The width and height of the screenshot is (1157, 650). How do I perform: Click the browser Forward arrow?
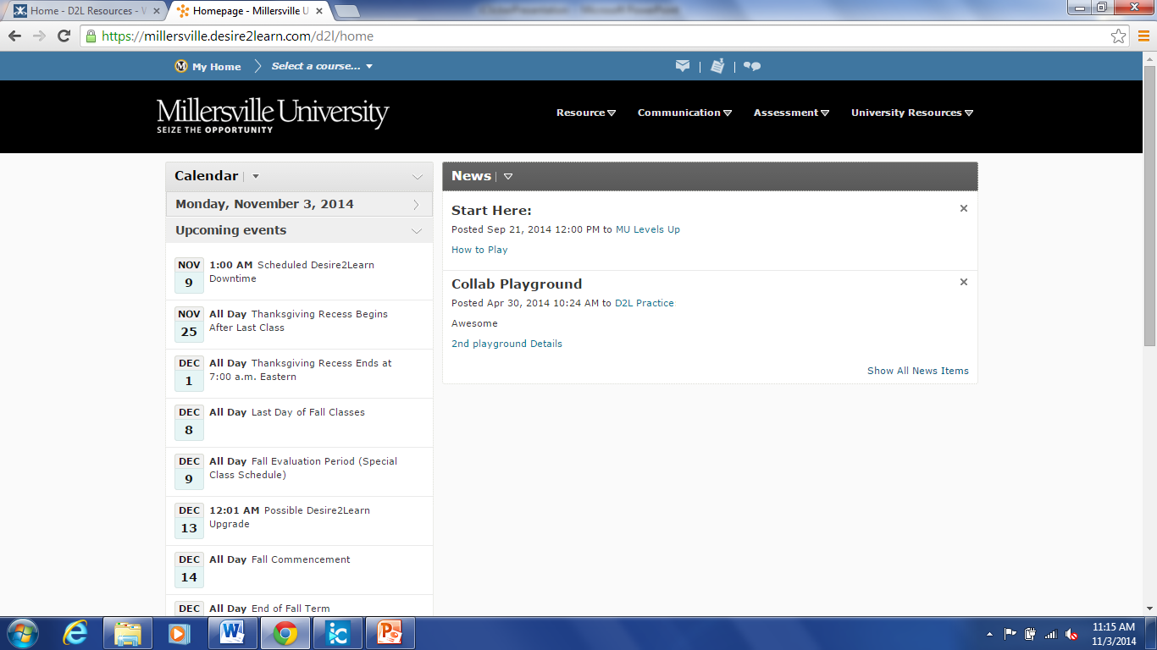(x=39, y=36)
